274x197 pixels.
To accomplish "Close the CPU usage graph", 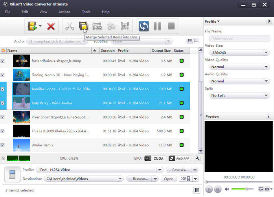I will 3,158.
